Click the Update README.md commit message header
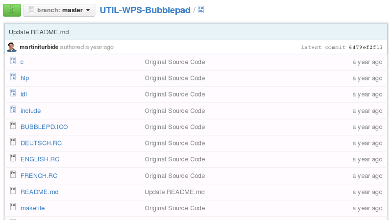The height and width of the screenshot is (220, 392). pyautogui.click(x=39, y=32)
